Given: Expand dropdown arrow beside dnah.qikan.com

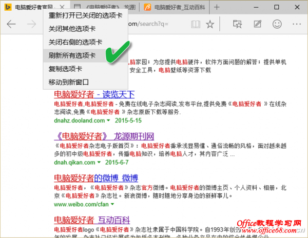Looking at the screenshot, I should pos(99,162).
